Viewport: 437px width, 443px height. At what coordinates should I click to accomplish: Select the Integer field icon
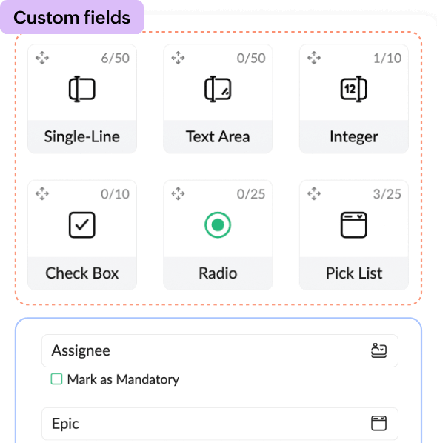tap(353, 89)
